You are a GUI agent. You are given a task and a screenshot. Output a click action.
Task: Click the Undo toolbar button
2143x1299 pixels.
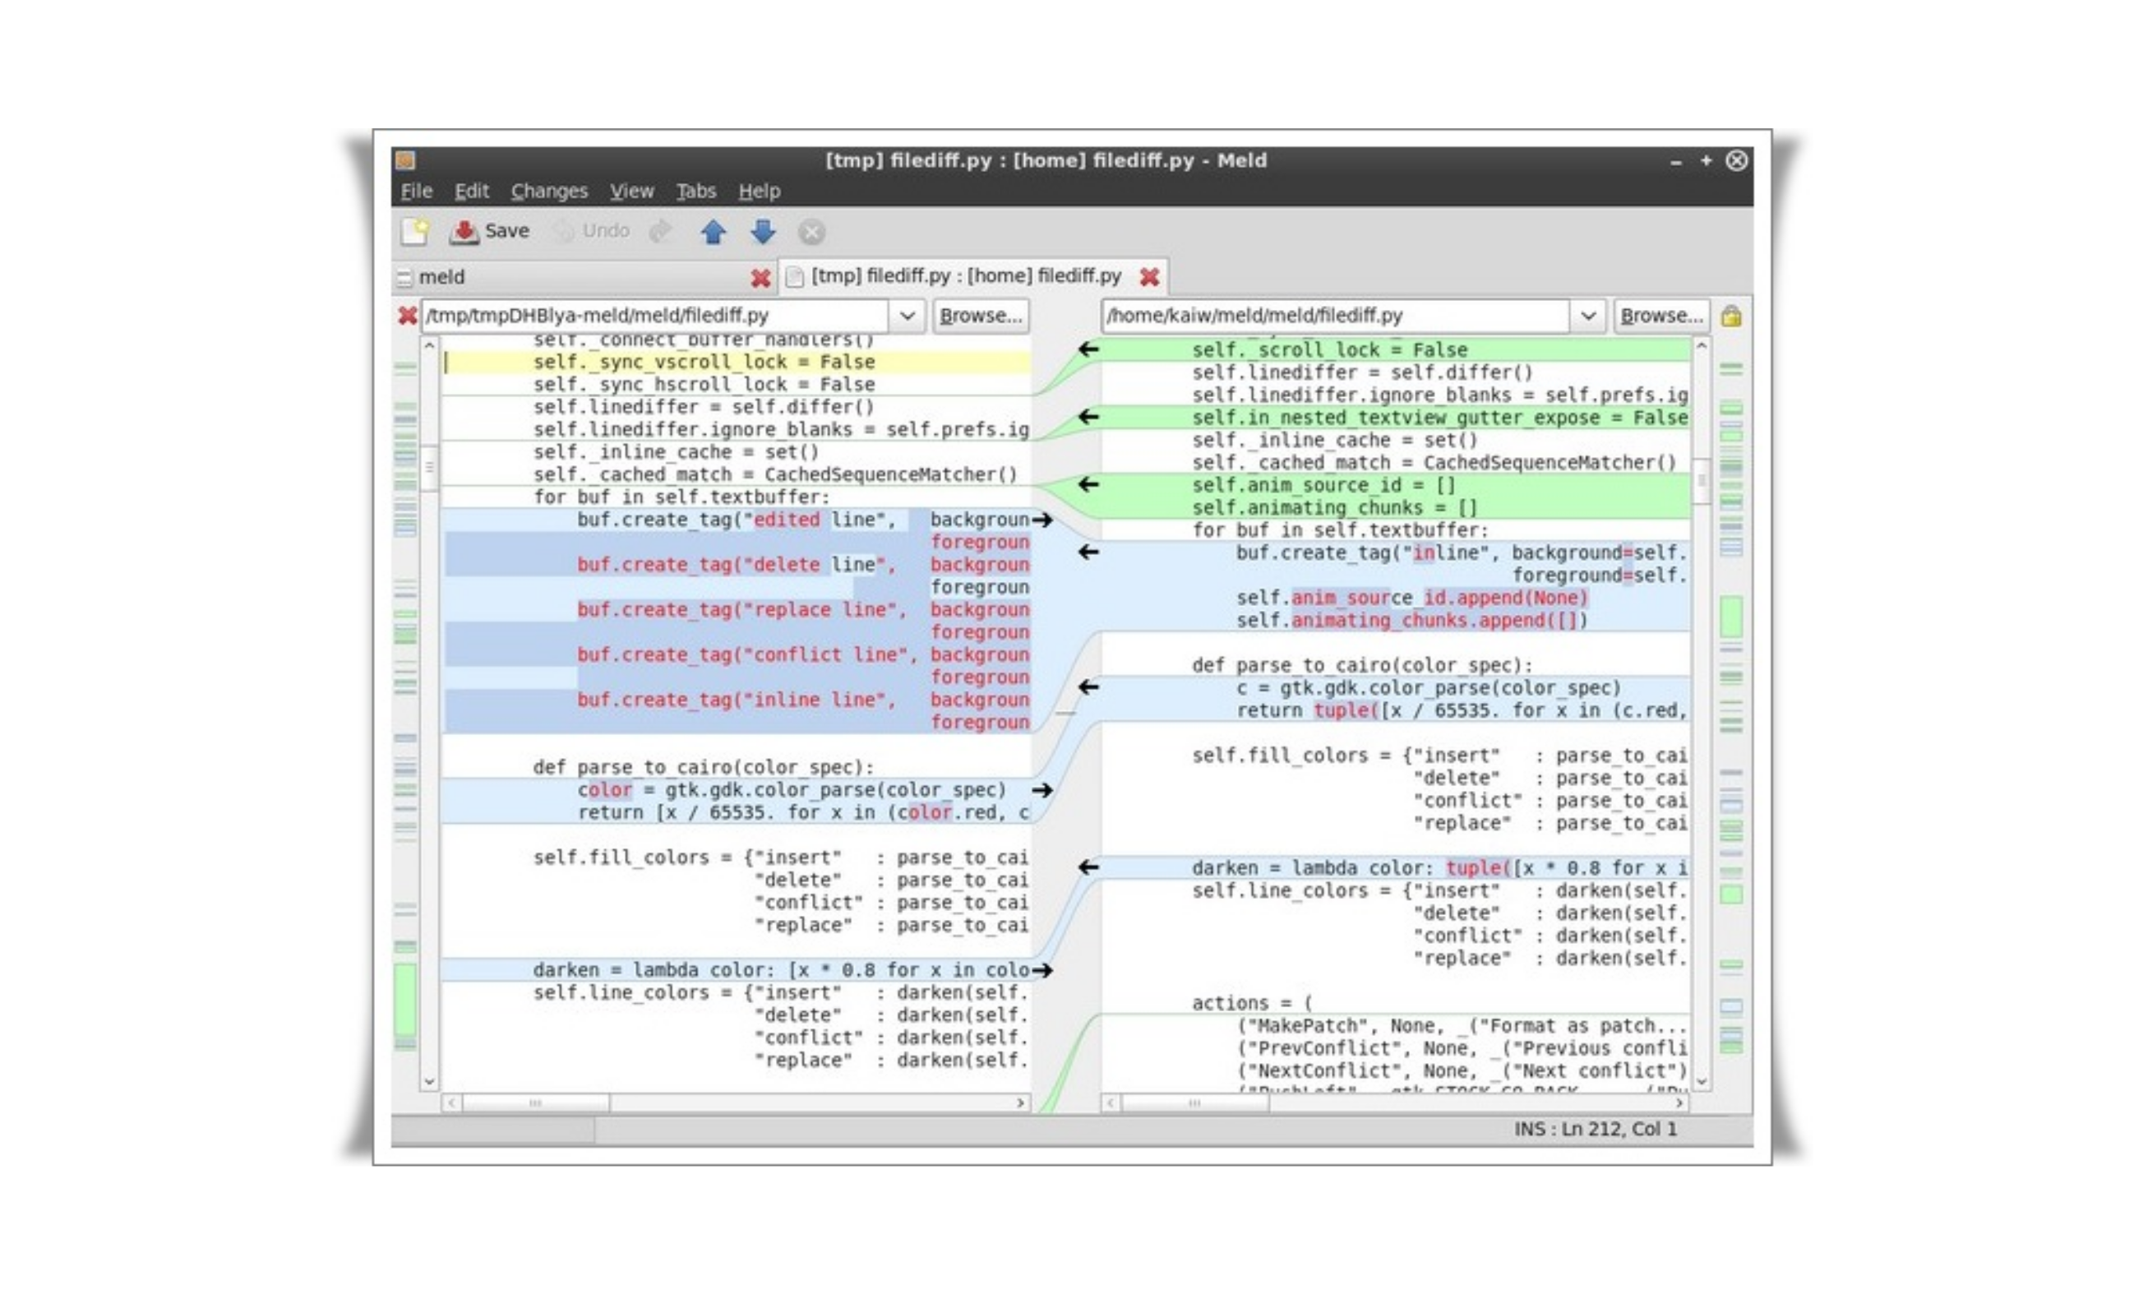tap(591, 232)
